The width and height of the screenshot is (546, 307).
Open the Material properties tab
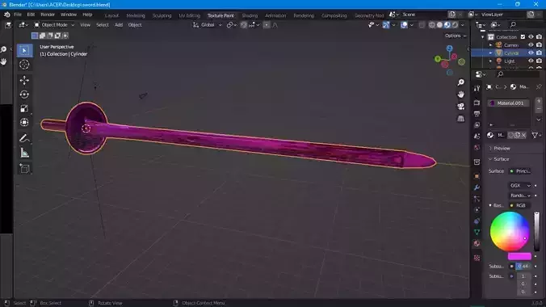pos(477,243)
